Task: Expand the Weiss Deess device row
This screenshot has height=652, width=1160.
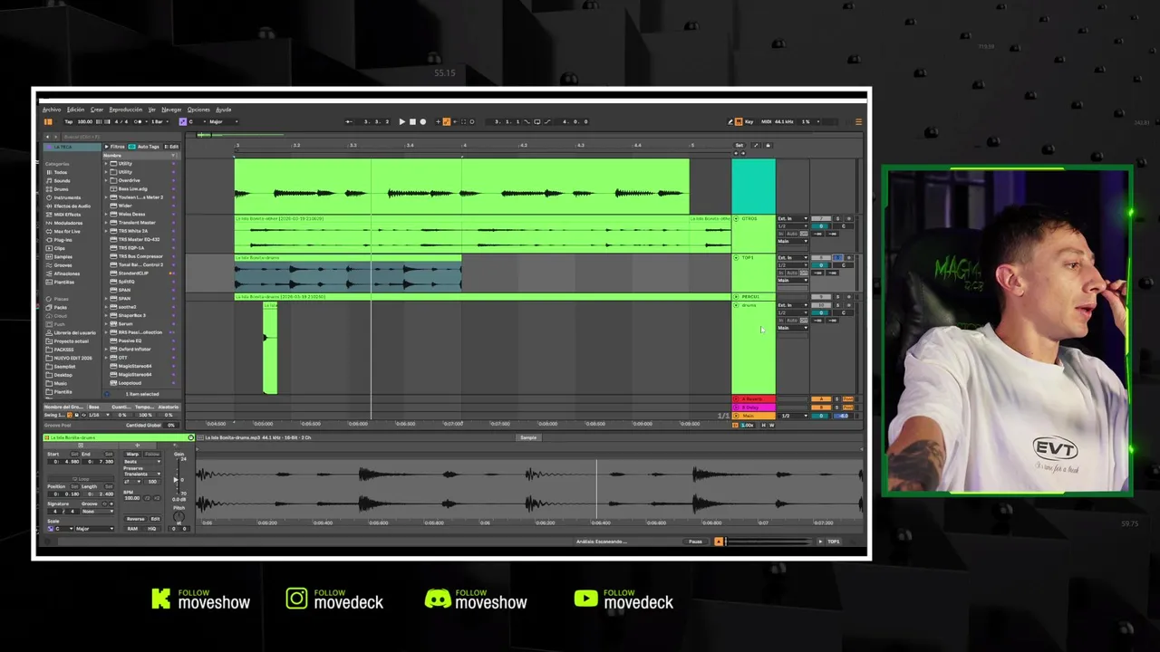Action: coord(106,215)
